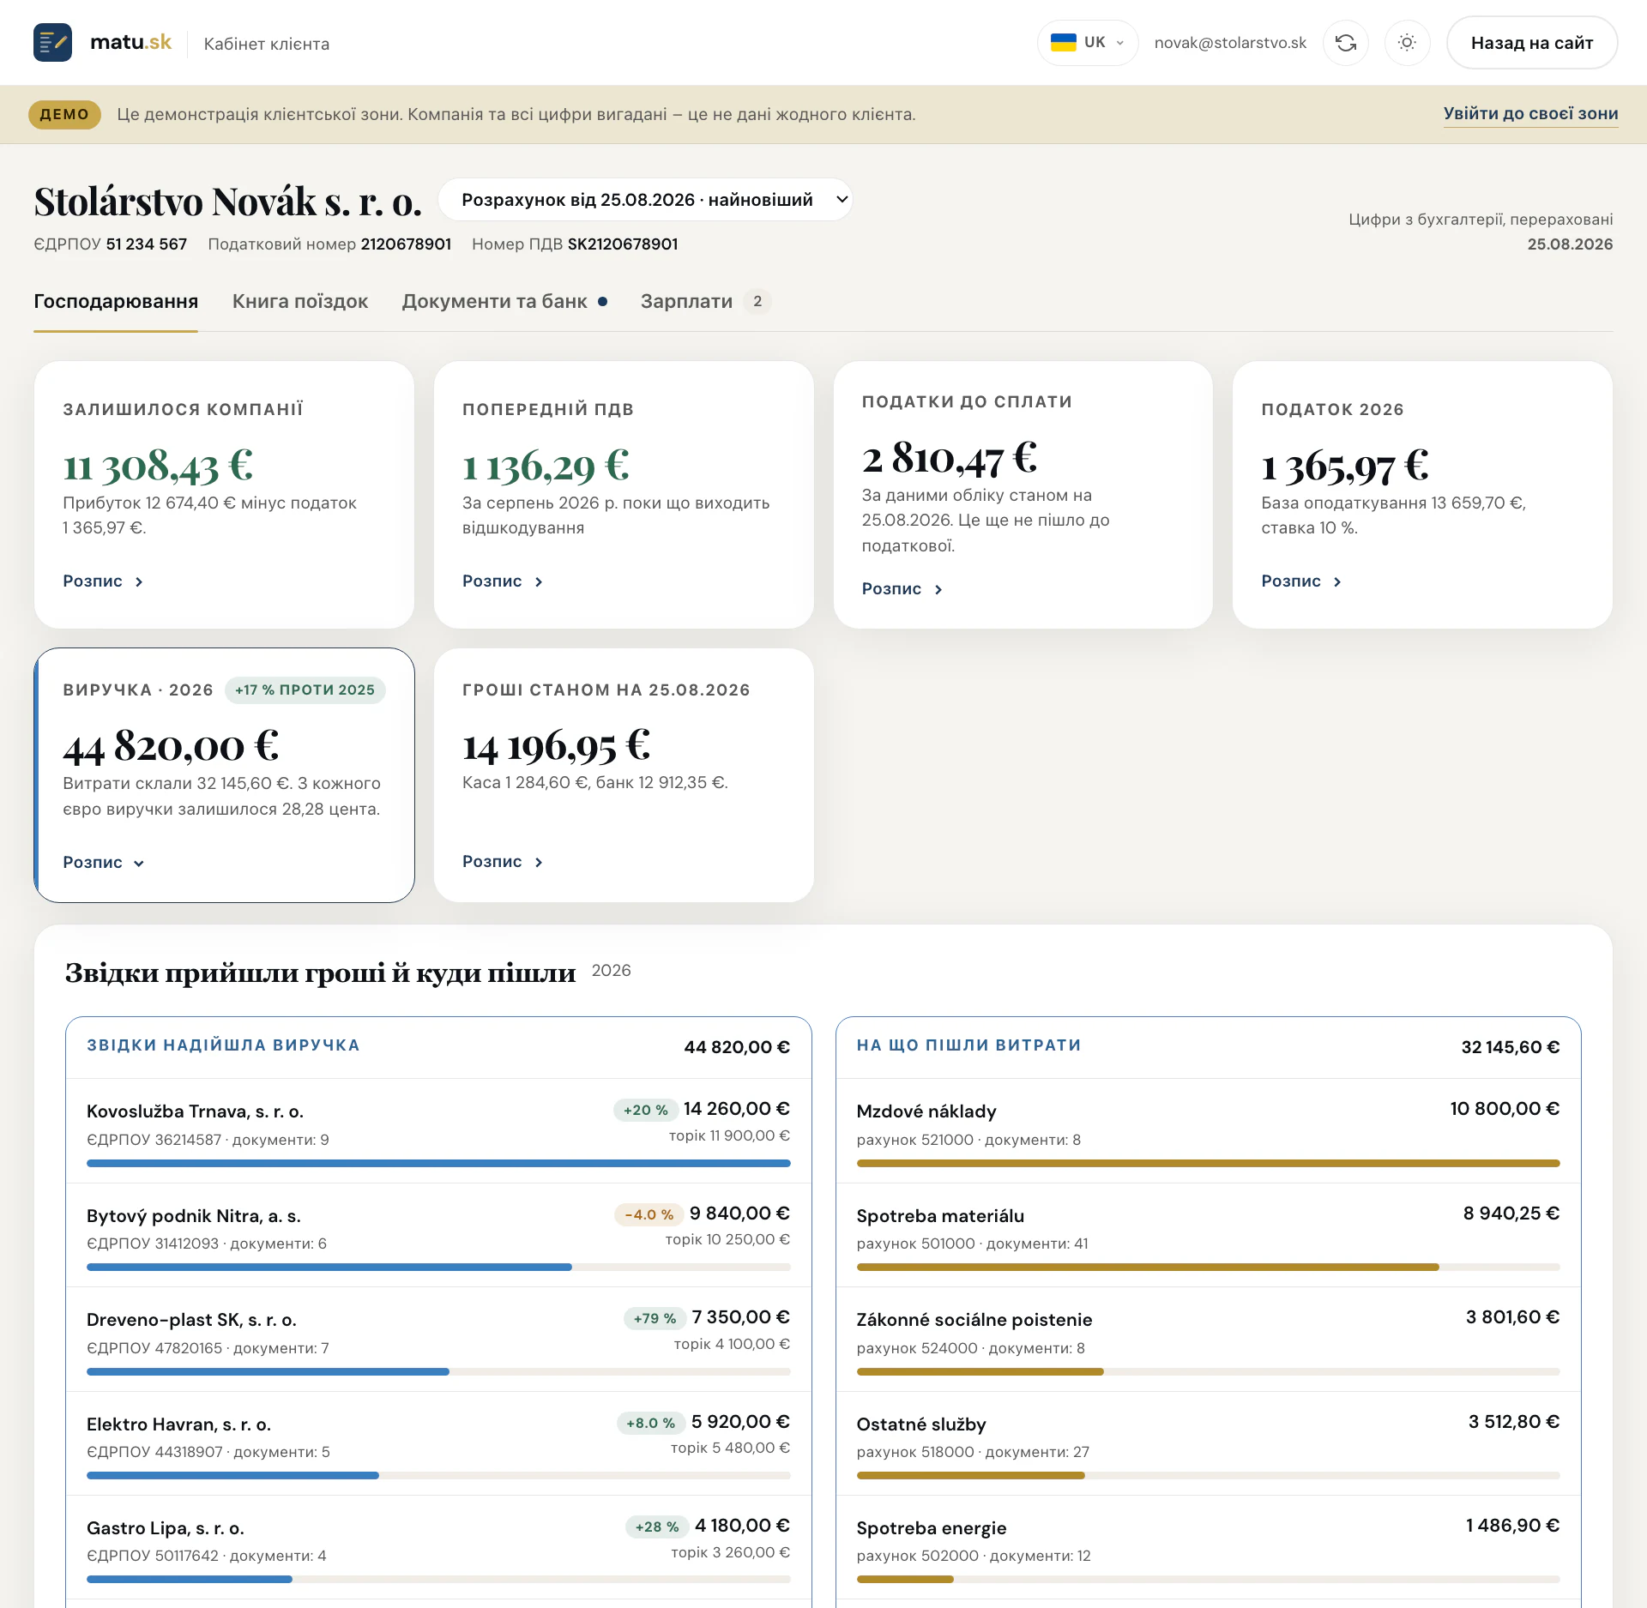Switch to Книга поїздок tab
The width and height of the screenshot is (1647, 1608).
[x=300, y=302]
